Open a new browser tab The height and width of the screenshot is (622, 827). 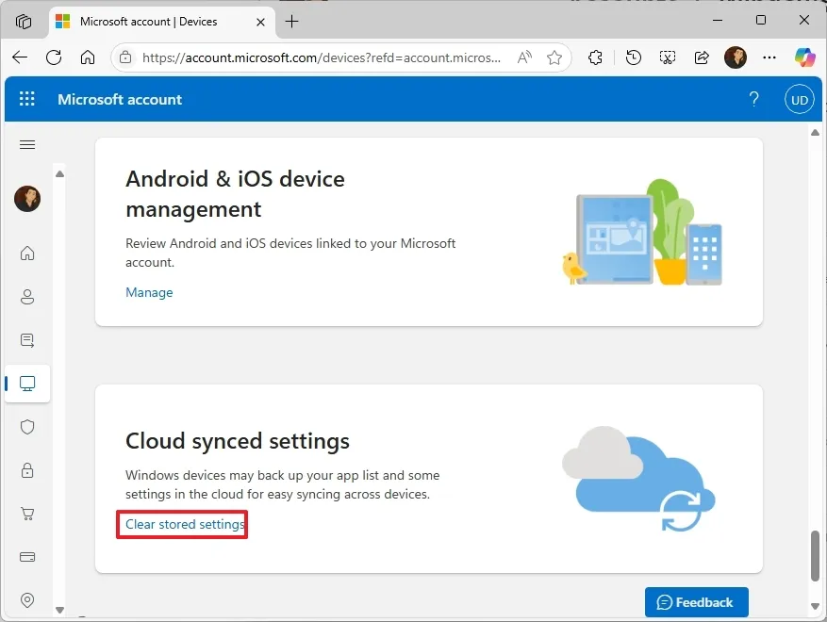coord(292,21)
